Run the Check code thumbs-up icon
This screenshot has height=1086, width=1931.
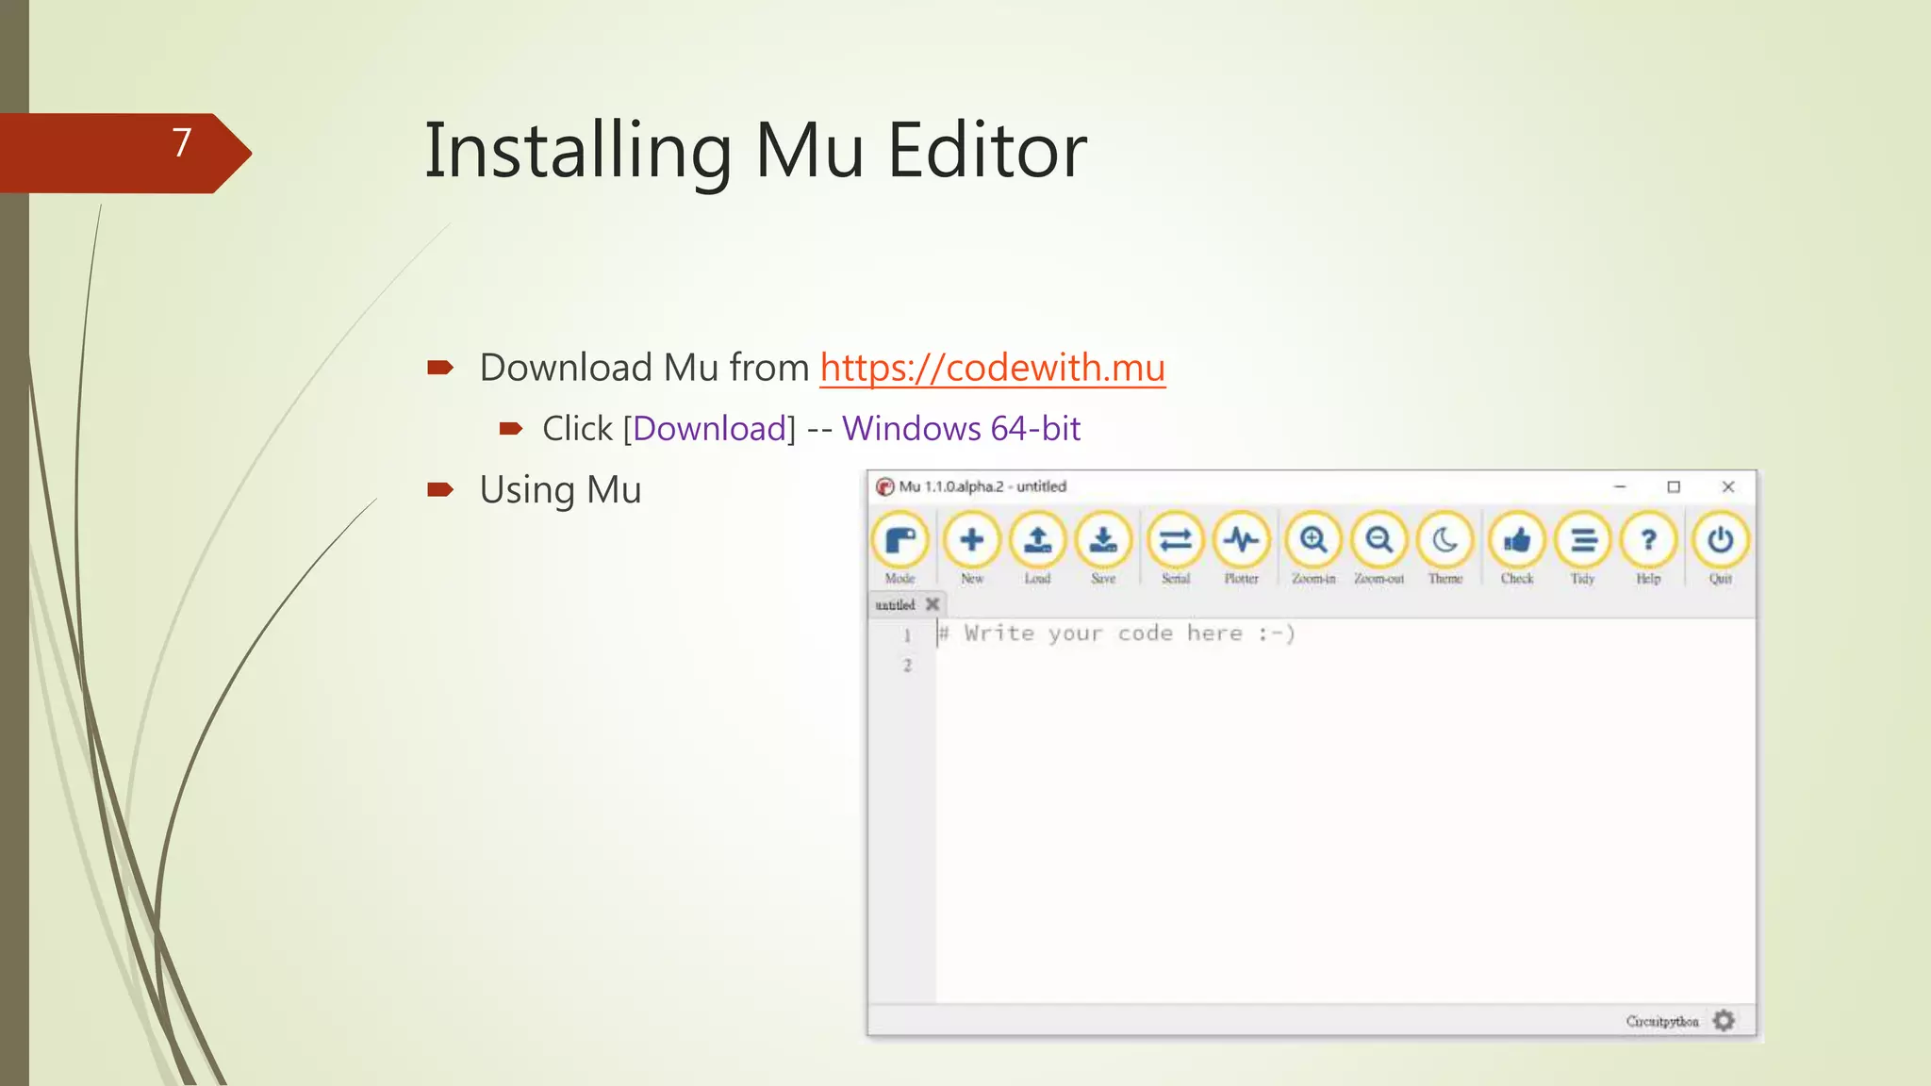coord(1517,549)
